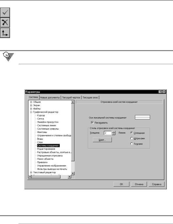Select the Сплошная line radio button
The width and height of the screenshot is (173, 224).
pos(131,133)
